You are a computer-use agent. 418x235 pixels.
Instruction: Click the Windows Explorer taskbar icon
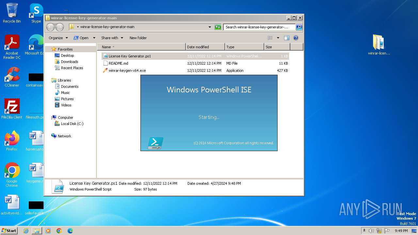pyautogui.click(x=37, y=231)
